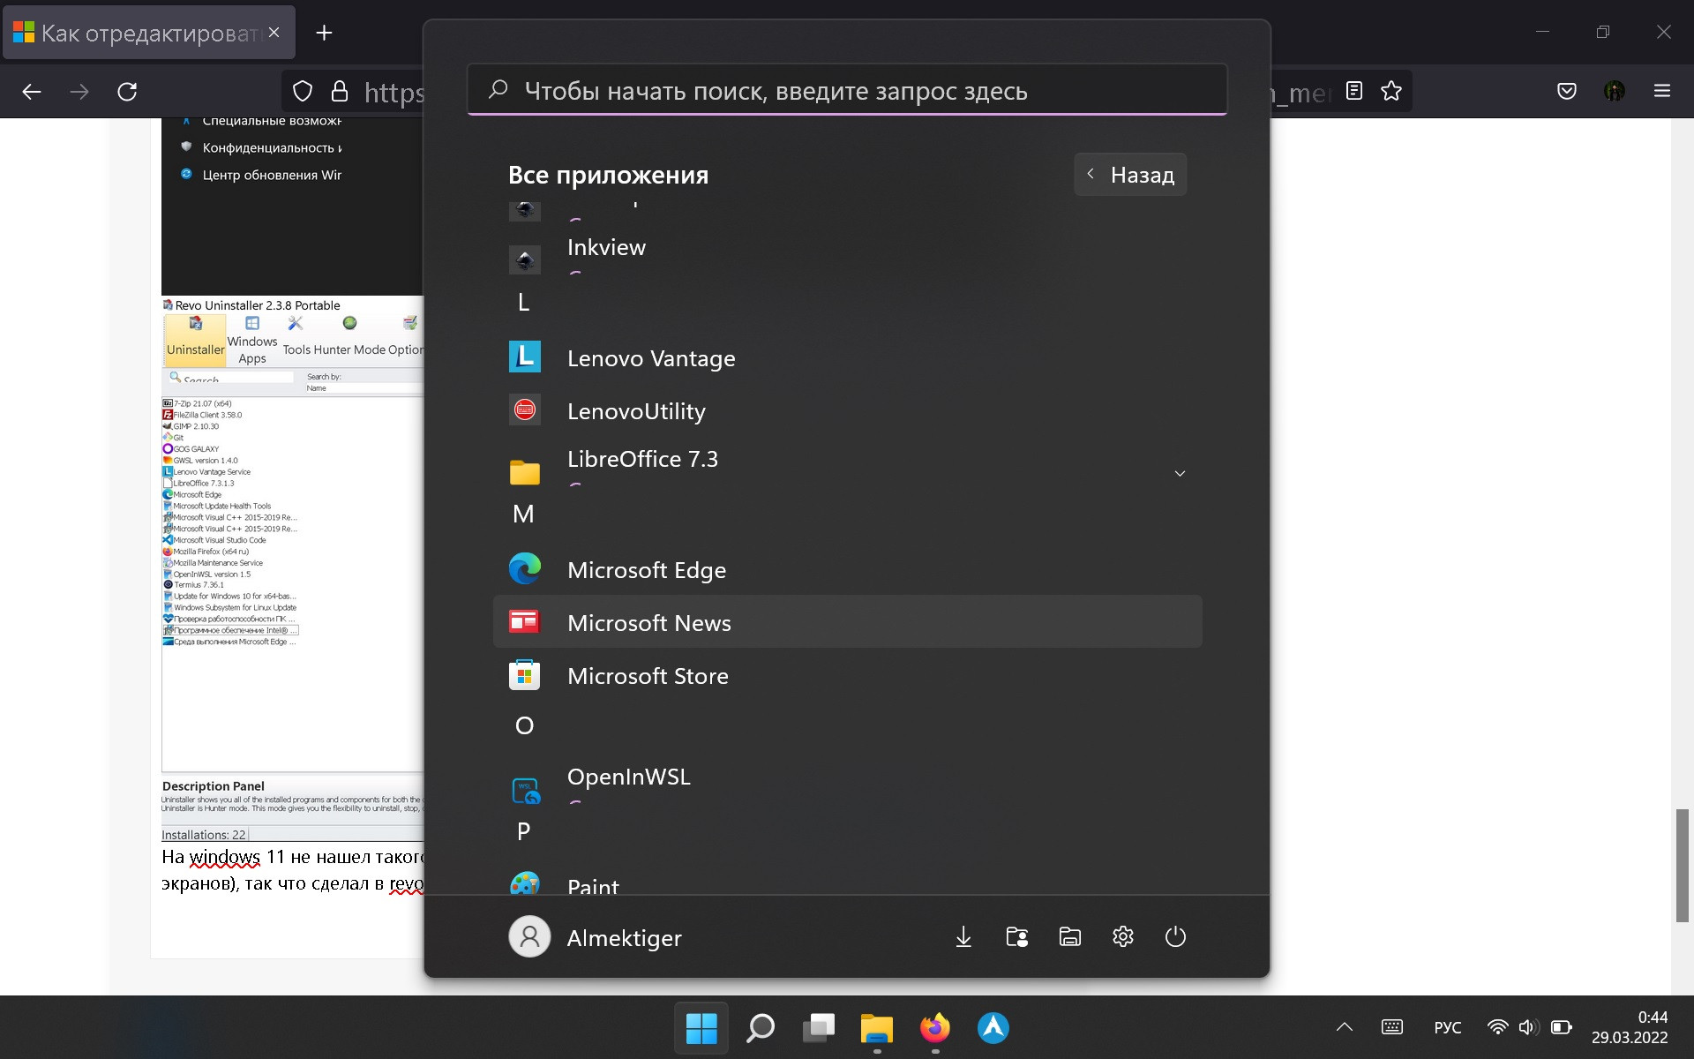Click the Firefox address bar URL

point(394,92)
